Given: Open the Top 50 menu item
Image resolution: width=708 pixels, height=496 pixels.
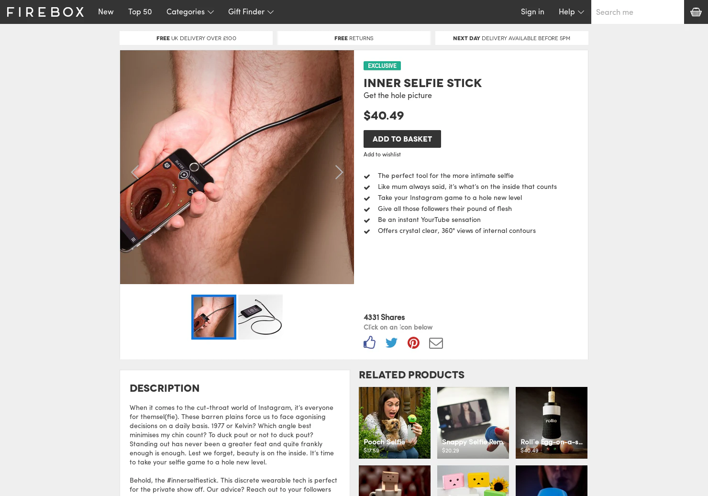Looking at the screenshot, I should (140, 12).
